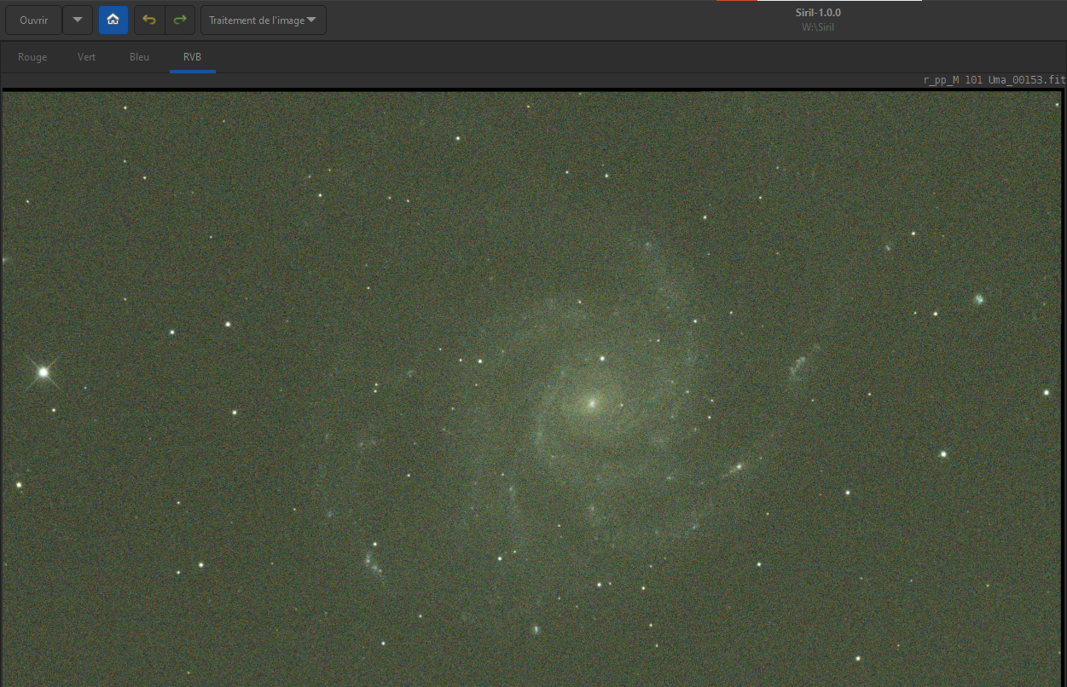Screen dimensions: 1067x687
Task: Switch to the Rouge channel tab
Action: 32,57
